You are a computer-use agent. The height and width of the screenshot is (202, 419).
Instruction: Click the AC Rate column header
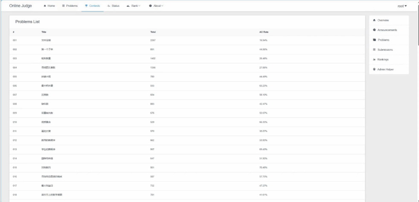tap(264, 32)
